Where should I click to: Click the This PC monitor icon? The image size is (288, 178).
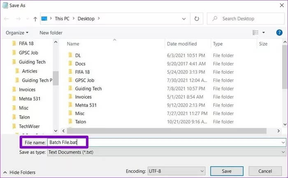click(x=44, y=18)
